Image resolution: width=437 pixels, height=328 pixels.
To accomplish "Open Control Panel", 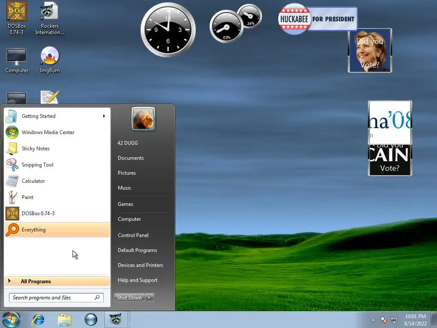I will tap(133, 235).
